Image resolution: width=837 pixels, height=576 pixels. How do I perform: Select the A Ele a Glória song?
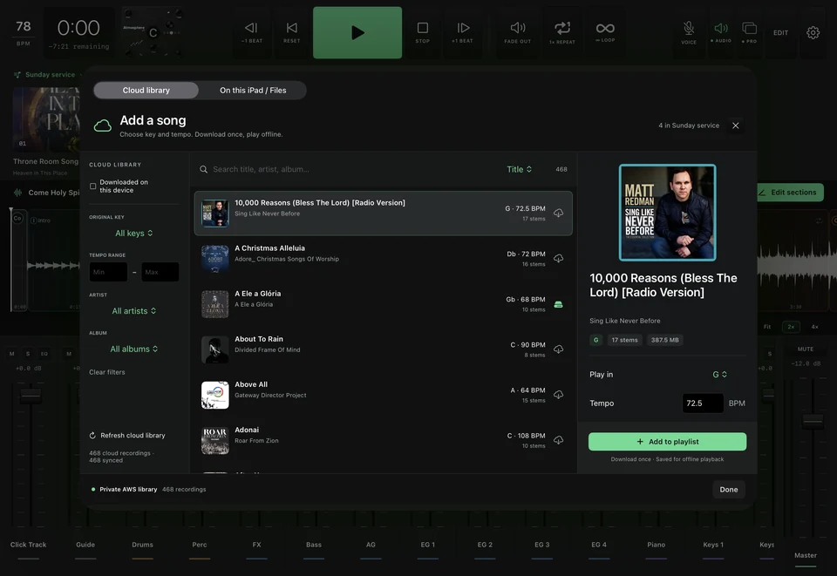click(384, 304)
